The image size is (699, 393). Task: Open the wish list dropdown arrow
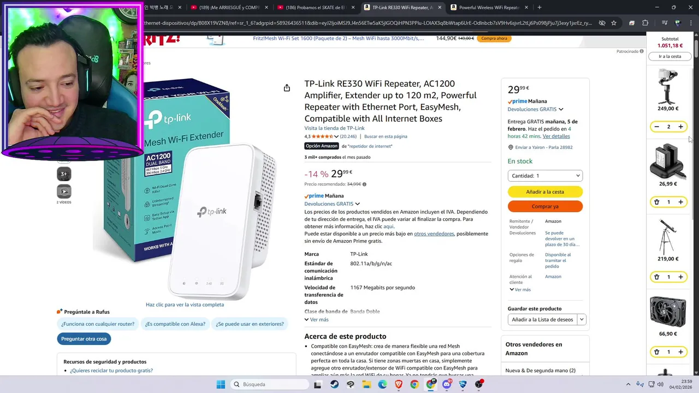coord(582,319)
